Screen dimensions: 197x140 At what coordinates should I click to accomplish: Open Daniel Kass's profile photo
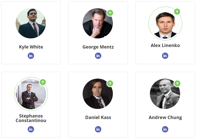tap(98, 94)
